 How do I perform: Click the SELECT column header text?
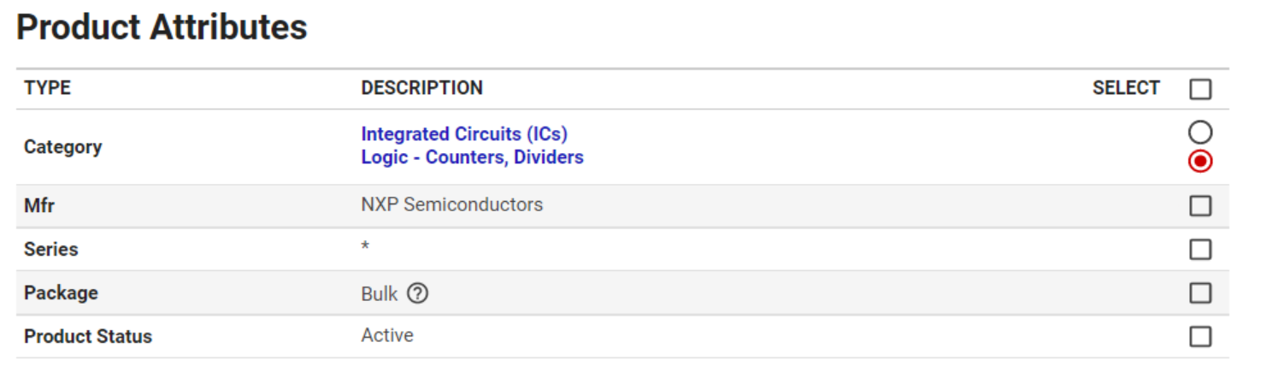click(1125, 88)
